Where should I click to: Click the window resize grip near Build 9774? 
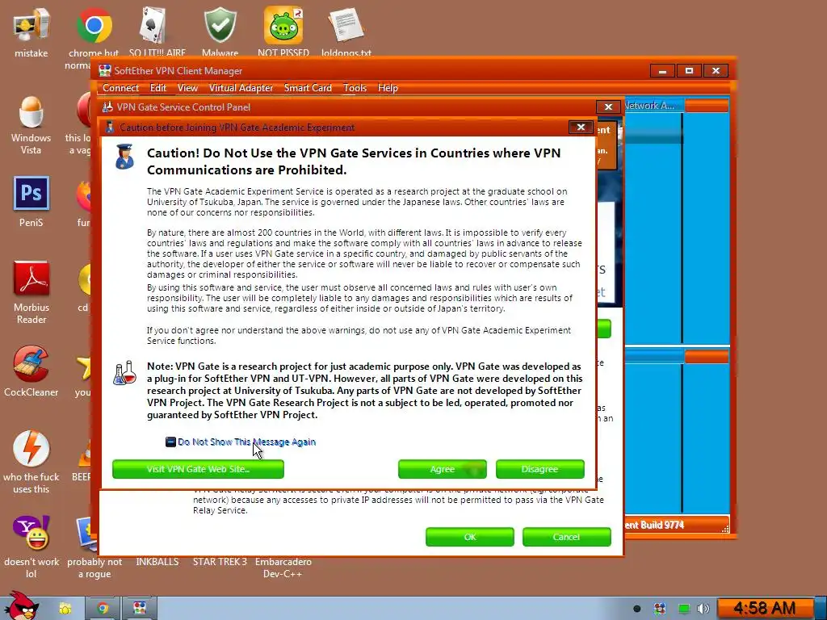tap(725, 529)
